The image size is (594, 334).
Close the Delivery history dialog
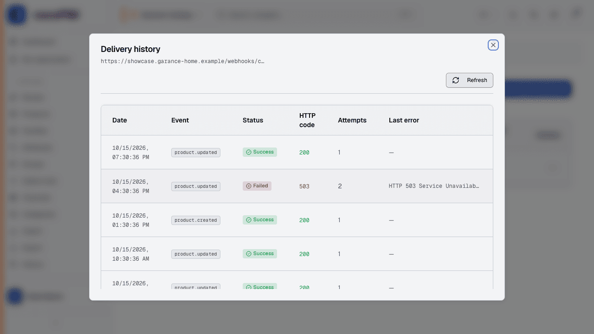(x=493, y=45)
